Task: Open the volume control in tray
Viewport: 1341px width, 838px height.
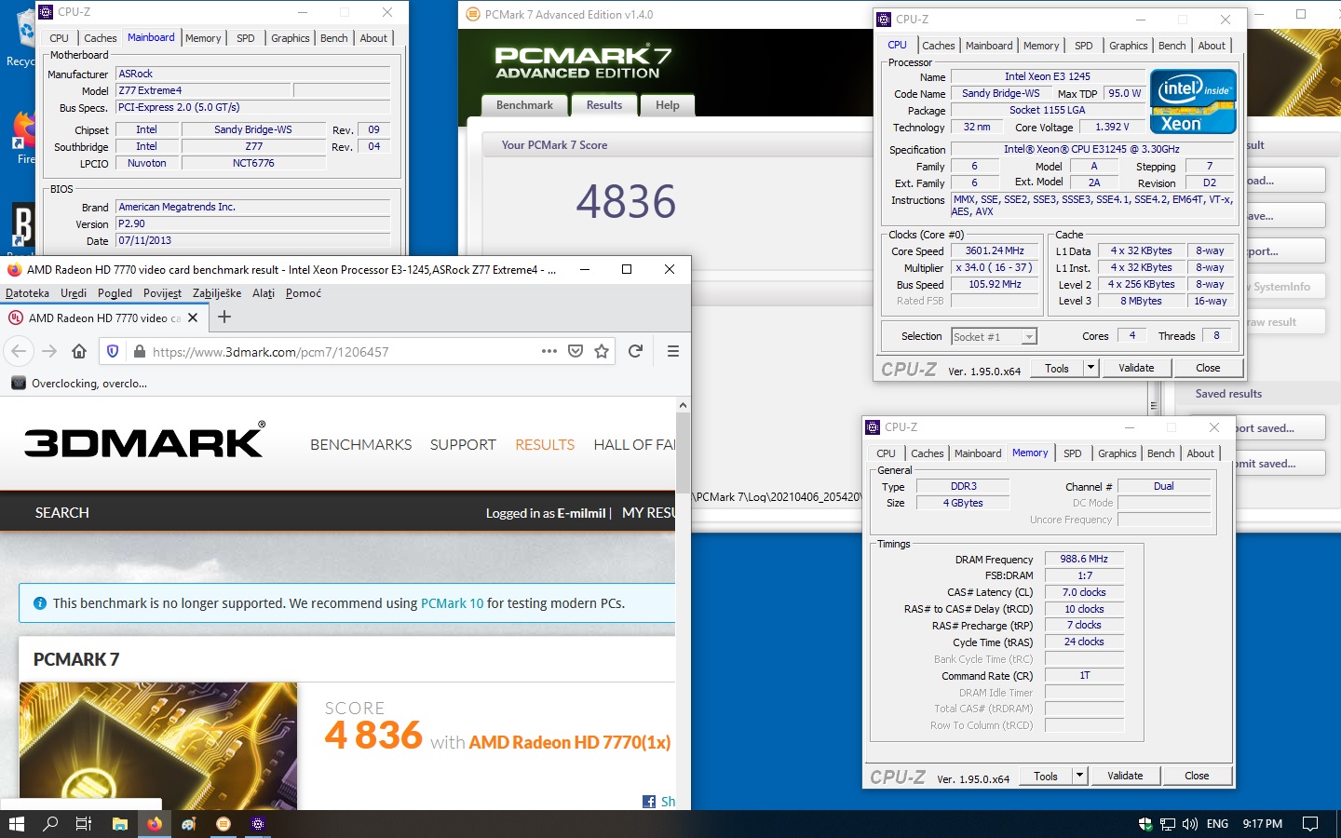Action: coord(1189,824)
